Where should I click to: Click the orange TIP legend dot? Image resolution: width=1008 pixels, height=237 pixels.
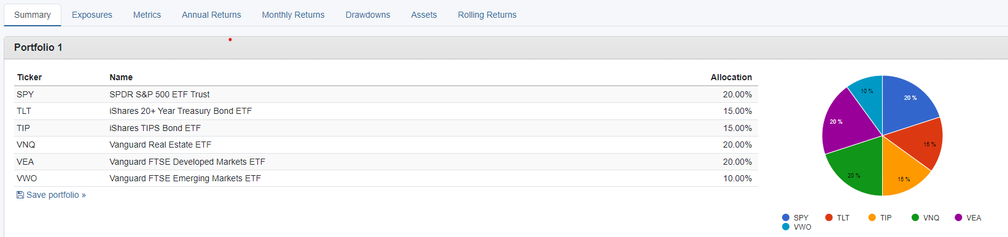[872, 217]
